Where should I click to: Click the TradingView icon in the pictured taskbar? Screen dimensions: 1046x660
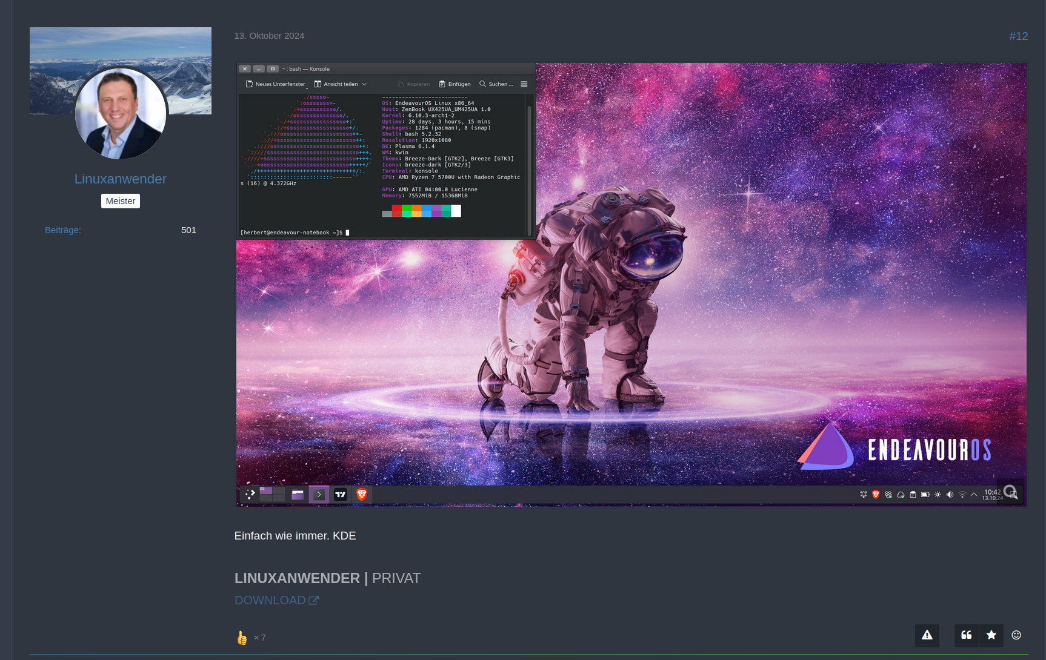pyautogui.click(x=341, y=494)
